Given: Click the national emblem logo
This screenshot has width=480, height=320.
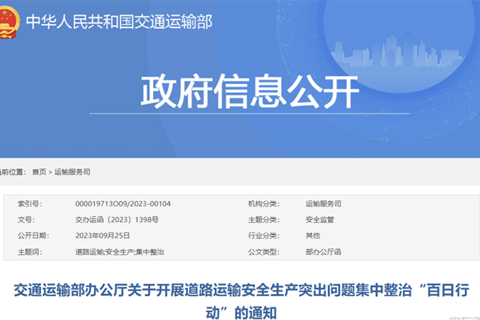Looking at the screenshot, I should click(9, 22).
